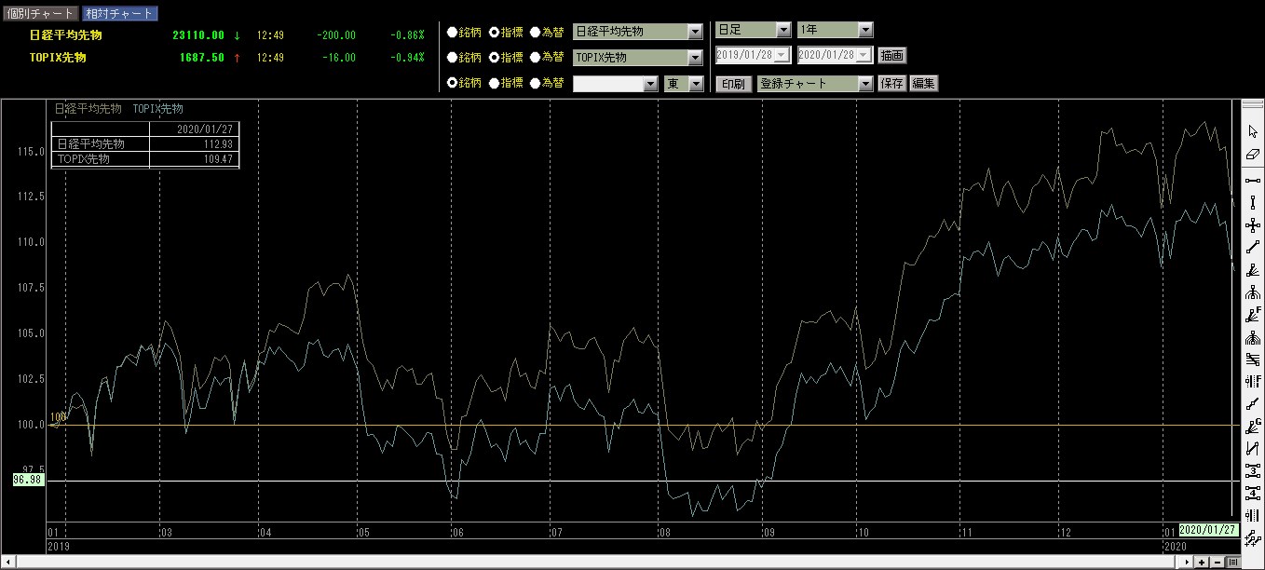Select 銘柄 radio in third row
1265x570 pixels.
tap(453, 83)
